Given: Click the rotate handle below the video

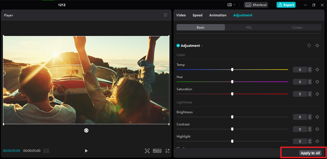Looking at the screenshot, I should pos(86,130).
